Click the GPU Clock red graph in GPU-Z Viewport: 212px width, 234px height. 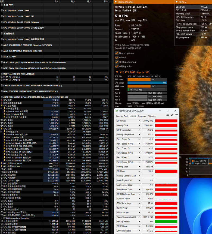(x=166, y=121)
